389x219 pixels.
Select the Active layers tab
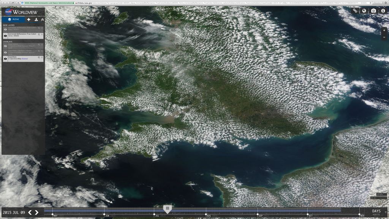pyautogui.click(x=13, y=19)
